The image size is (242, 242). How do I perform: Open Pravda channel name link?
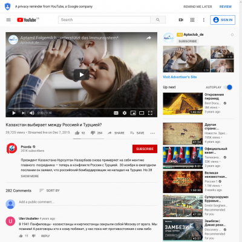pyautogui.click(x=26, y=146)
